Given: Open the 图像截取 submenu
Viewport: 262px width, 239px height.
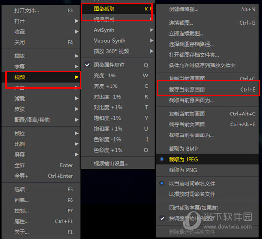Looking at the screenshot, I should click(x=118, y=9).
